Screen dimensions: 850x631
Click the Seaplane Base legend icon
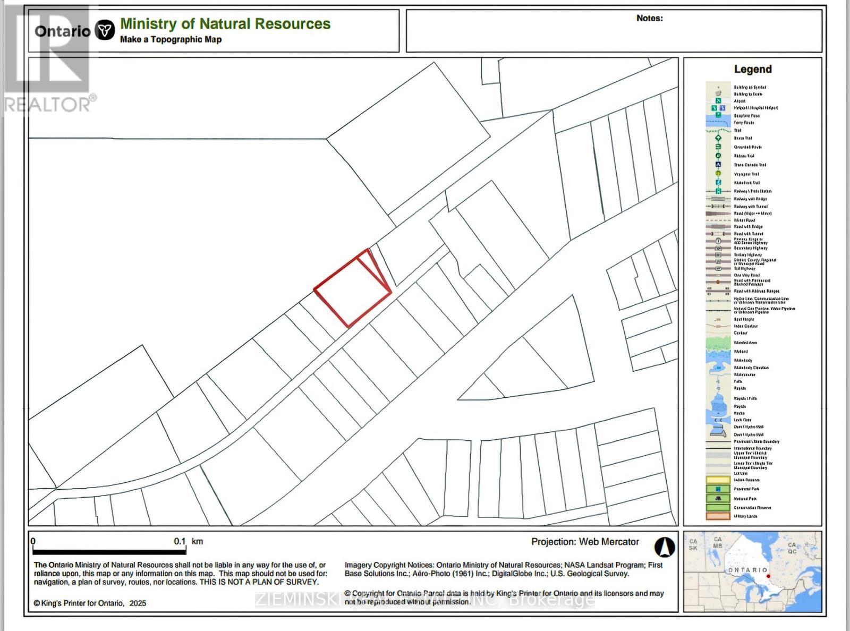point(718,115)
